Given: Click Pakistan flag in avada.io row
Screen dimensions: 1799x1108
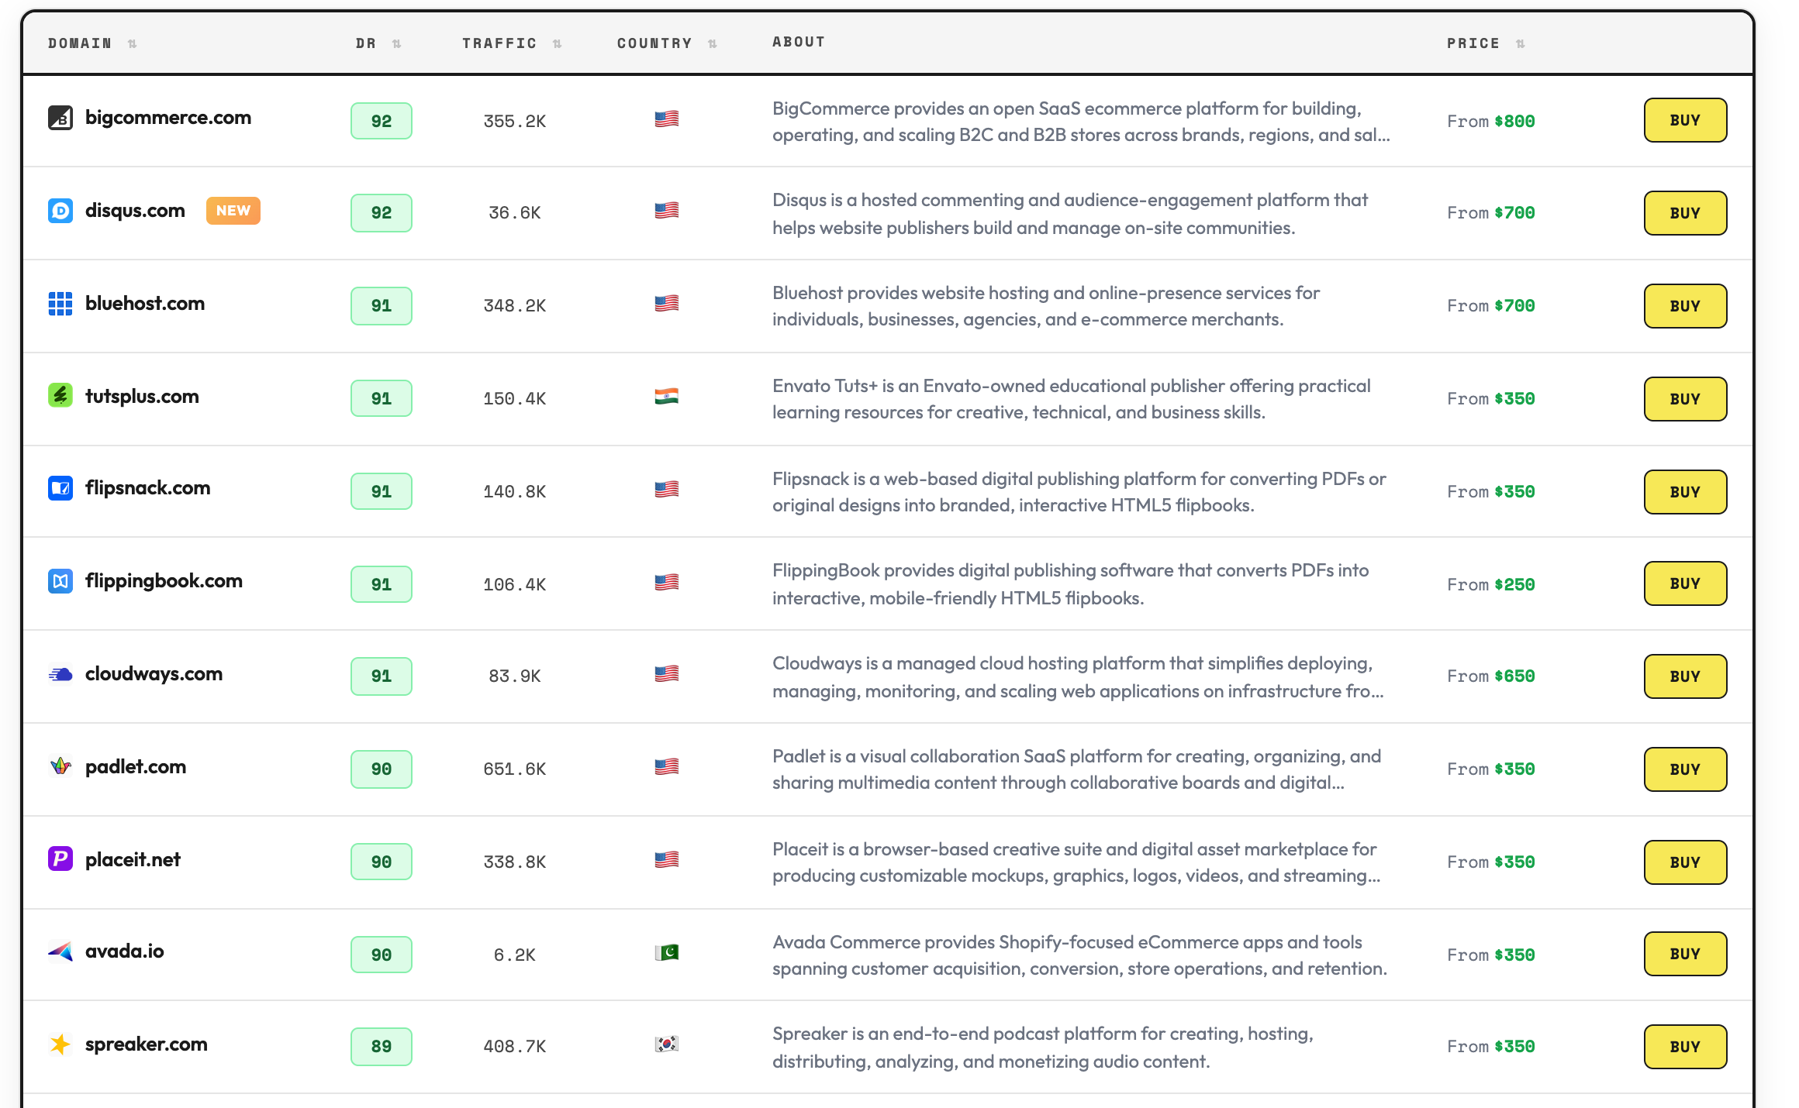Looking at the screenshot, I should pos(667,953).
